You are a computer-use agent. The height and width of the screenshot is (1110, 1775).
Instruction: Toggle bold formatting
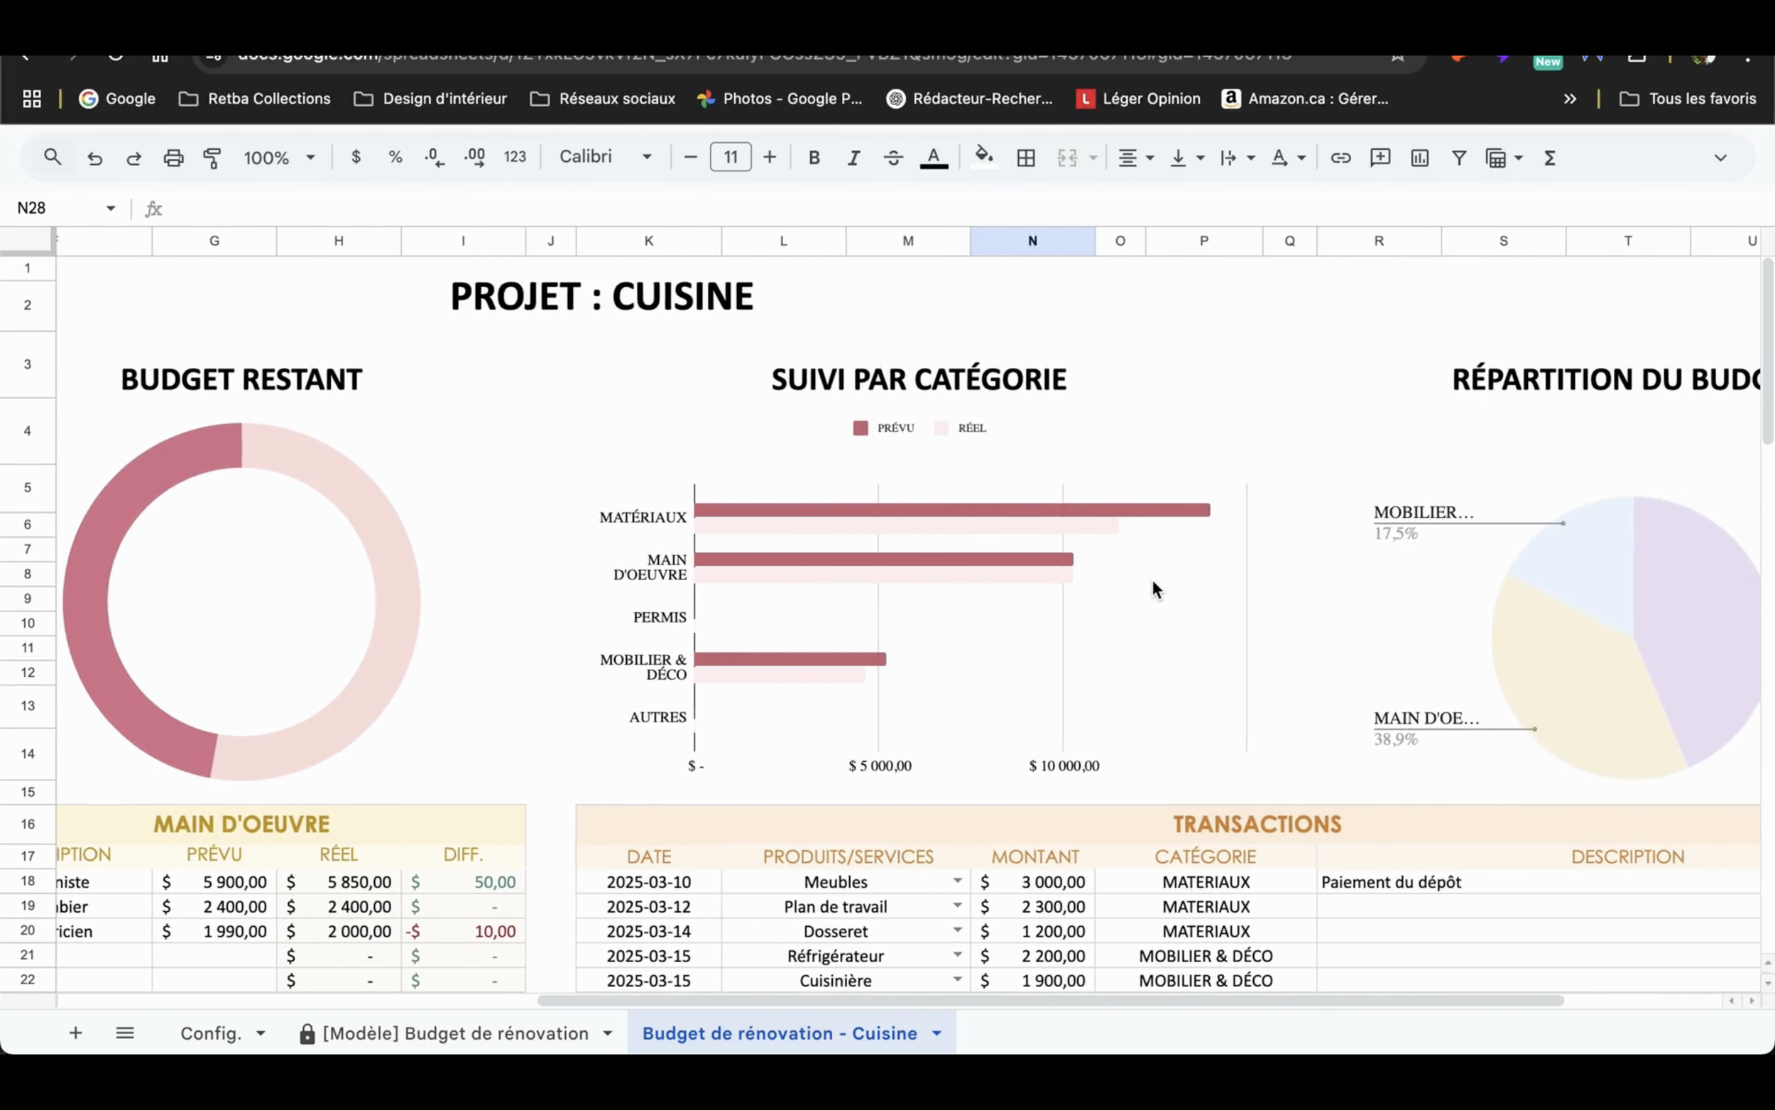click(x=814, y=158)
